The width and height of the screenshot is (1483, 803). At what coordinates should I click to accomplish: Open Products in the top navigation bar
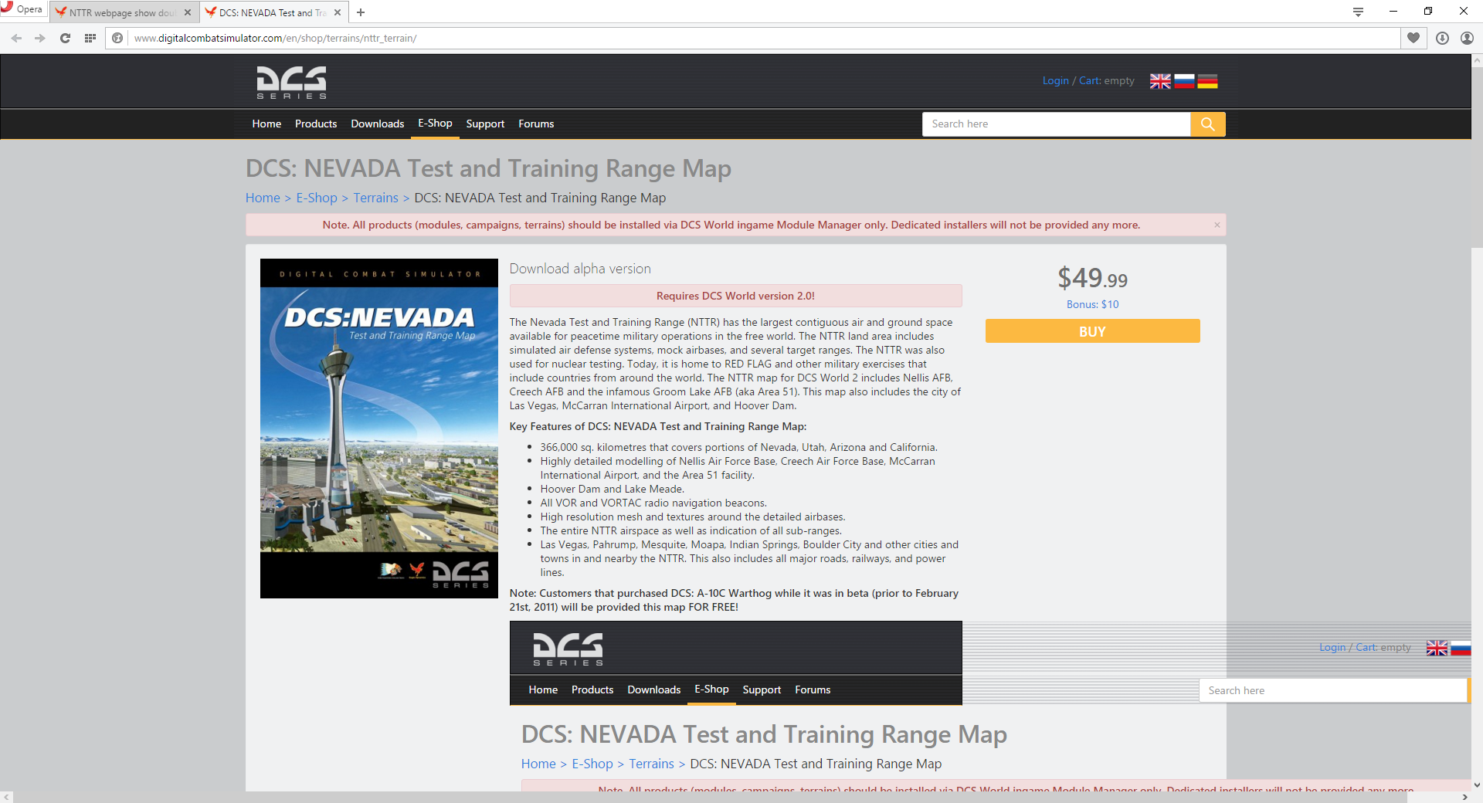coord(316,124)
